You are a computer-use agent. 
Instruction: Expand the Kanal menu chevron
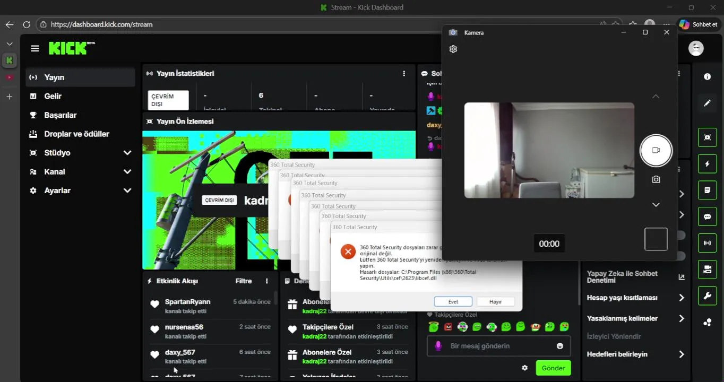(x=127, y=171)
